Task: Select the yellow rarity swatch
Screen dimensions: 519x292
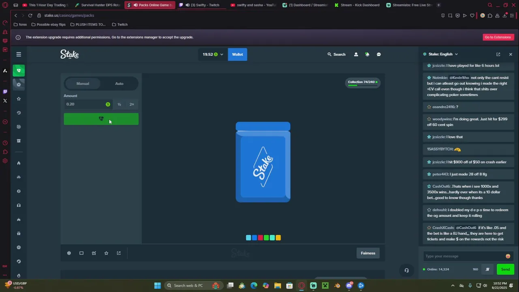Action: (x=278, y=238)
